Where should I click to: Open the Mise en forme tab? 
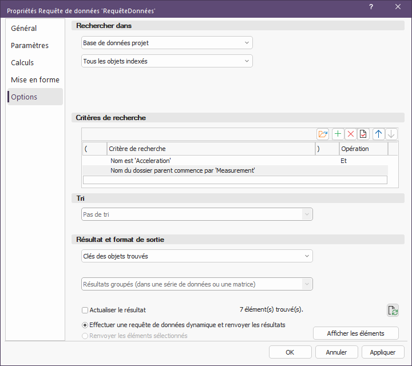click(35, 80)
